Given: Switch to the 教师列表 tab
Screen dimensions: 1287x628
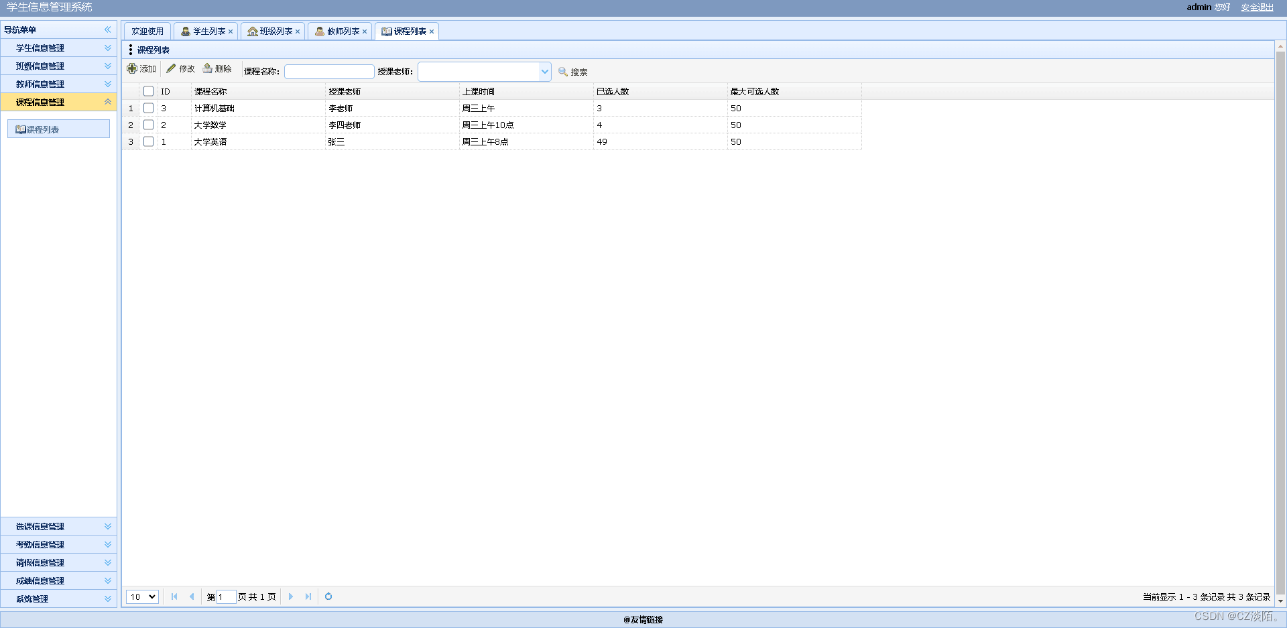Looking at the screenshot, I should [x=339, y=32].
